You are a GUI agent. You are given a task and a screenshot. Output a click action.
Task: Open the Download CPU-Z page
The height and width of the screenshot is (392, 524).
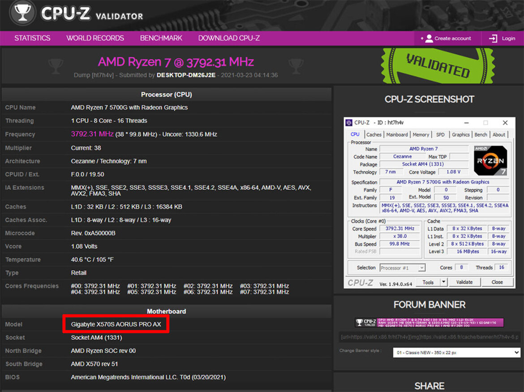[229, 38]
